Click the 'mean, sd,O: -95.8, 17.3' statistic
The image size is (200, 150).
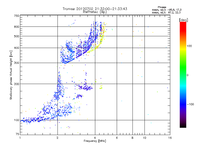click(167, 10)
